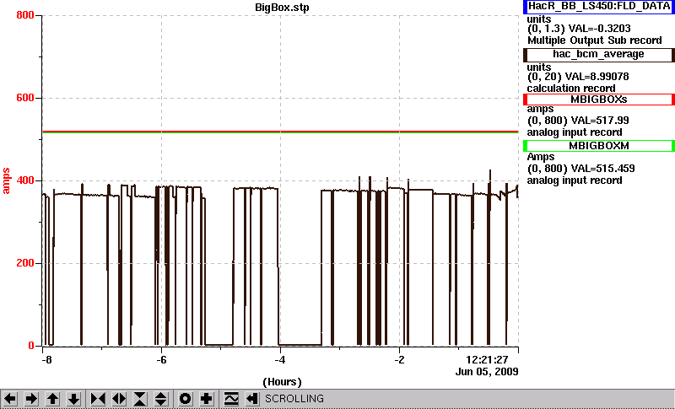The width and height of the screenshot is (675, 409).
Task: Select the MBIGBOXM legend entry
Action: tap(599, 146)
